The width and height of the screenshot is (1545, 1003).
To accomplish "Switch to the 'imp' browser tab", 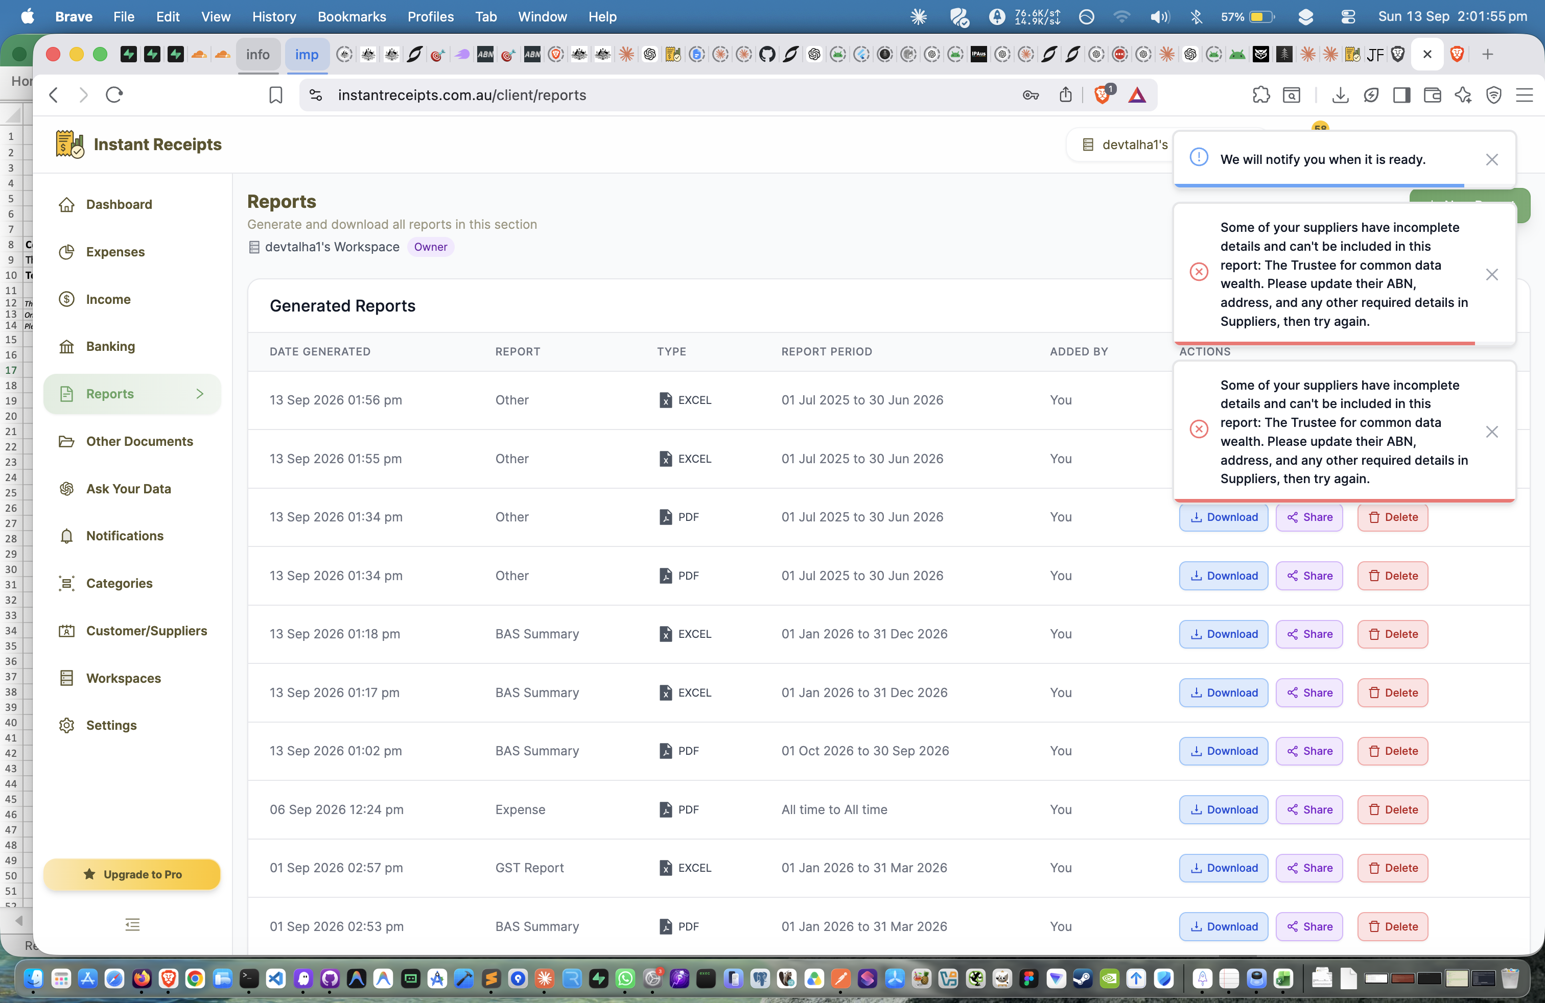I will (x=307, y=55).
